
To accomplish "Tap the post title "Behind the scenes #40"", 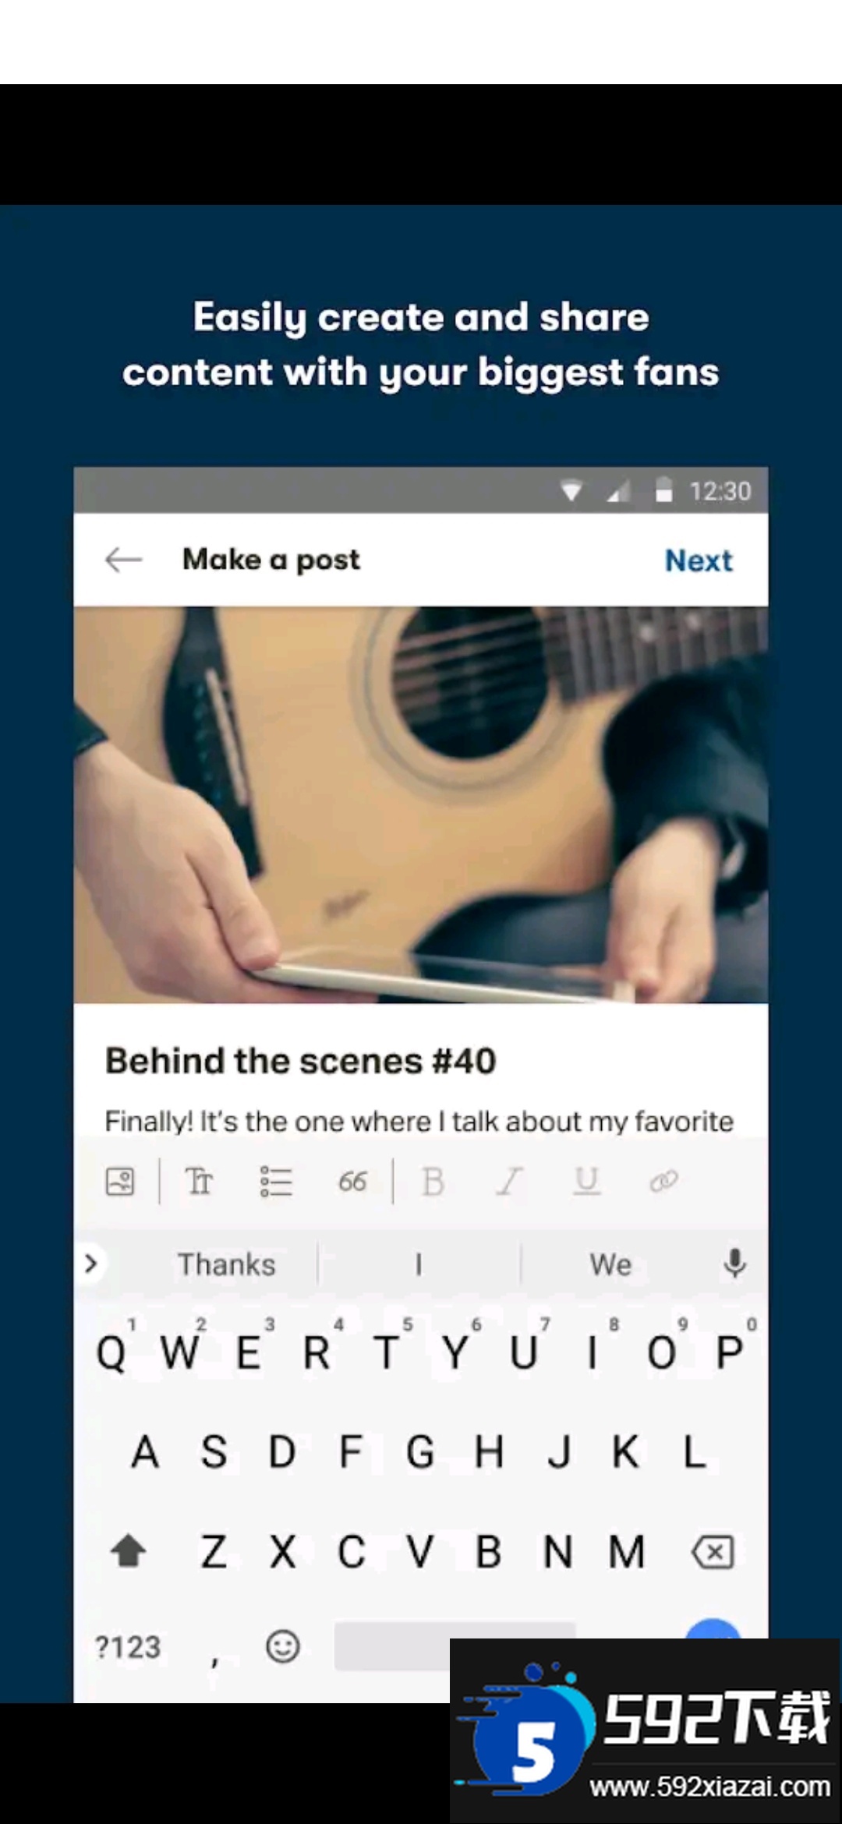I will (x=301, y=1061).
